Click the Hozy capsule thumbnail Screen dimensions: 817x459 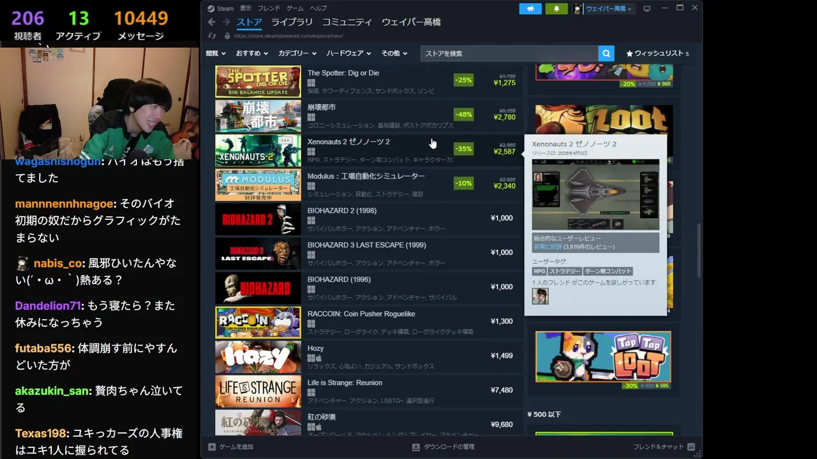pyautogui.click(x=258, y=357)
